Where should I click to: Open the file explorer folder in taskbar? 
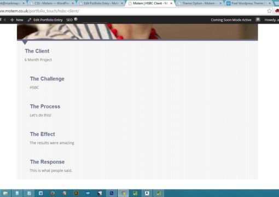click(x=5, y=193)
